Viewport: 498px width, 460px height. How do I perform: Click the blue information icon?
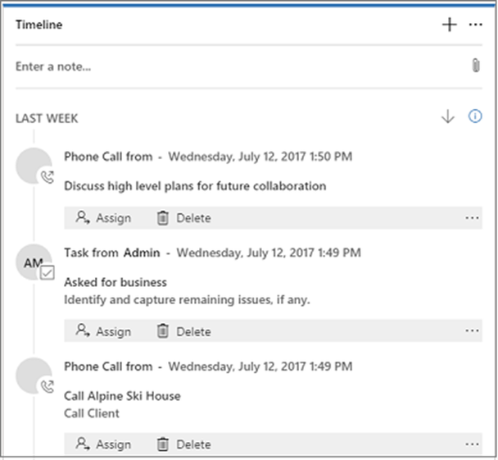coord(475,116)
